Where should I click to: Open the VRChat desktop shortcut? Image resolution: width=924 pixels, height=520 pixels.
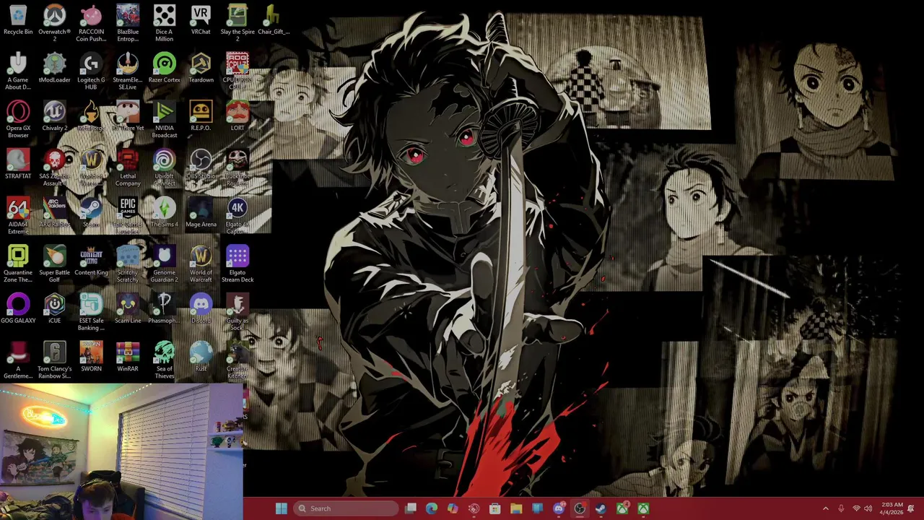click(201, 19)
